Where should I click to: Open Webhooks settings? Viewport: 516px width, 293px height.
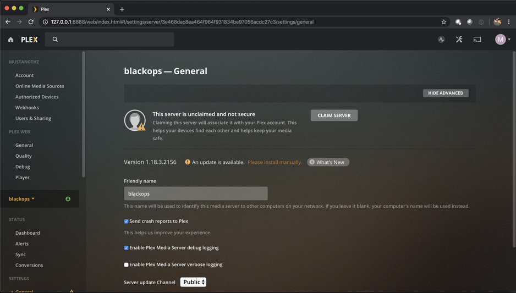tap(27, 108)
